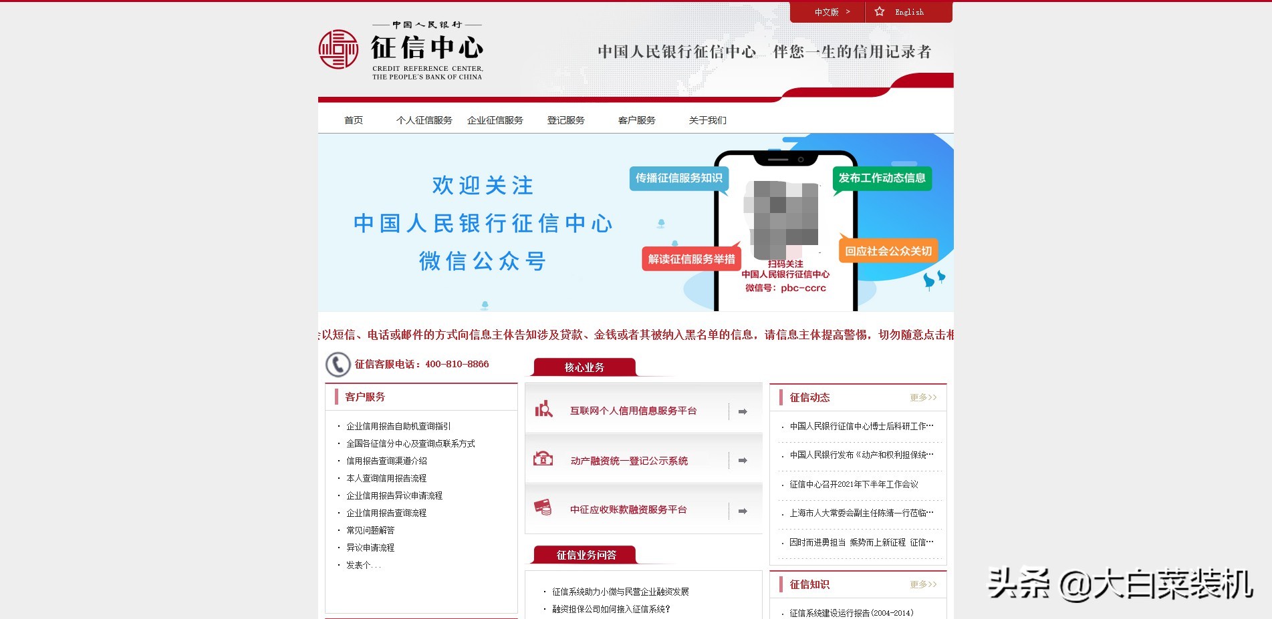This screenshot has width=1272, height=619.
Task: Click the phone icon beside 征信客服电话
Action: pyautogui.click(x=338, y=365)
